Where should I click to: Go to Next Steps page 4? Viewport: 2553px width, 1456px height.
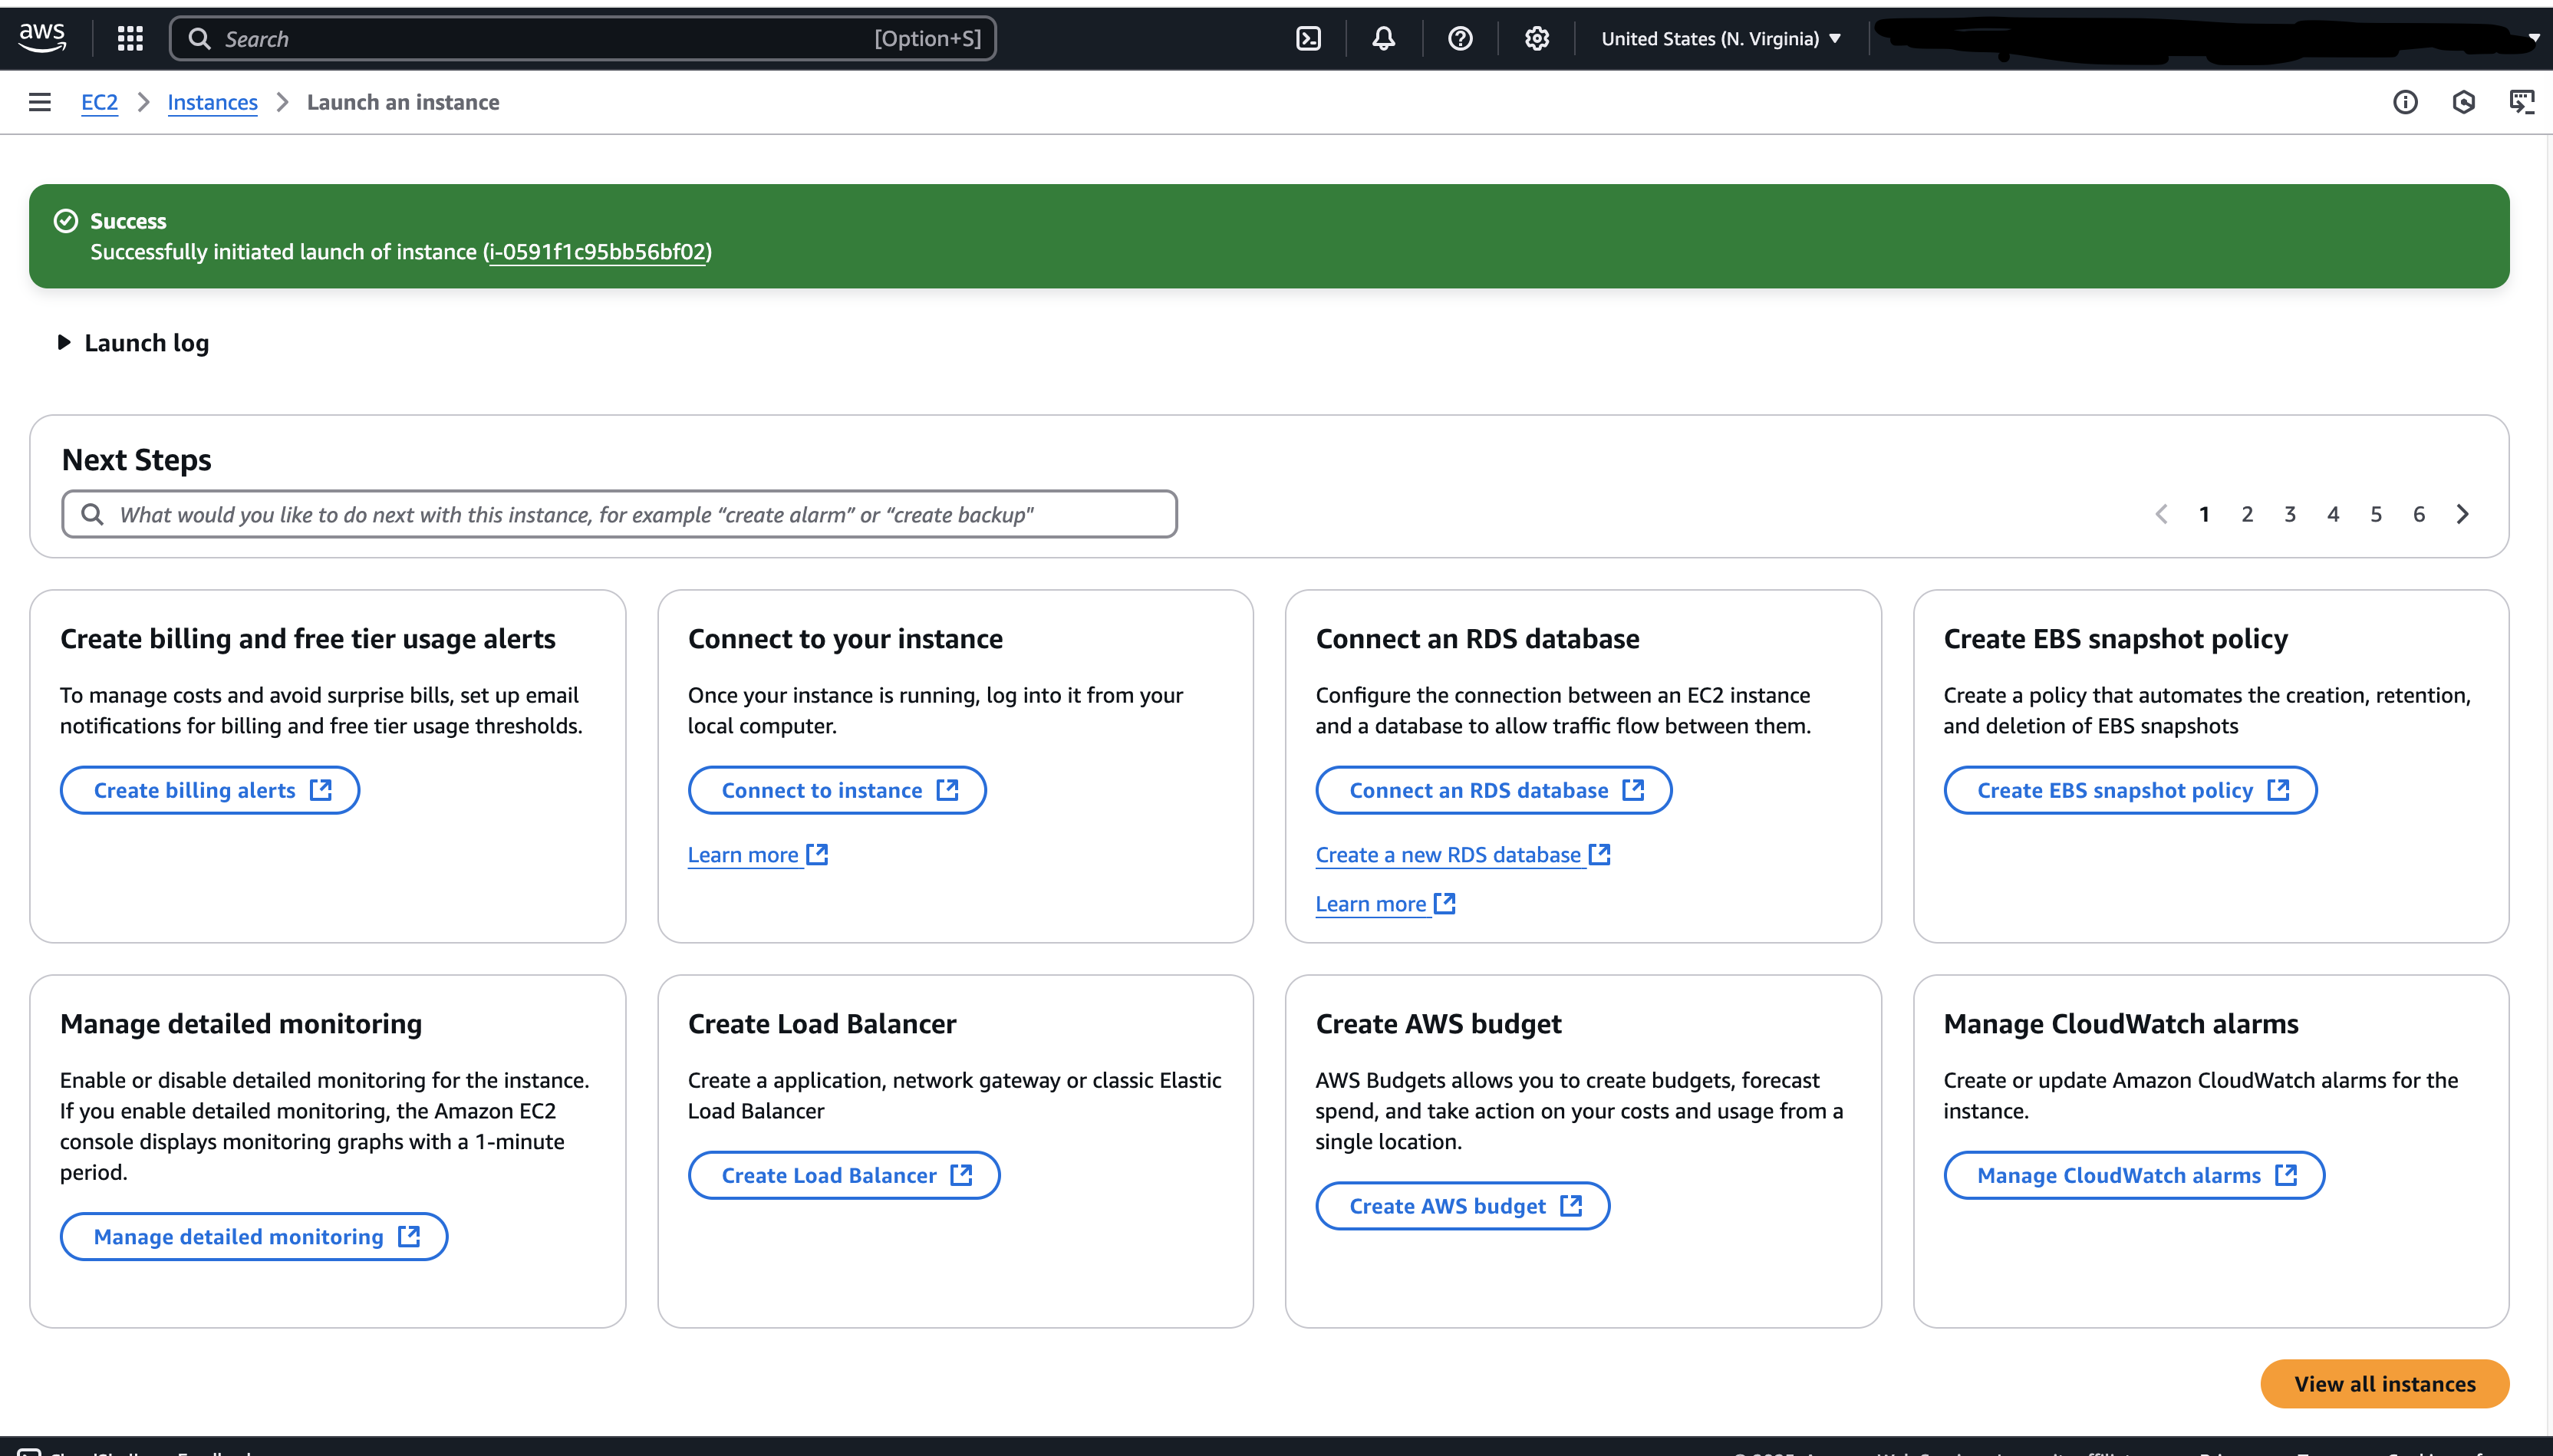coord(2333,514)
